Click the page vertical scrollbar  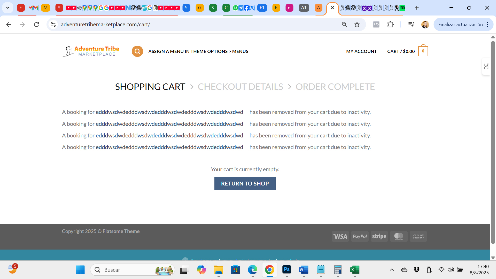tap(493, 142)
